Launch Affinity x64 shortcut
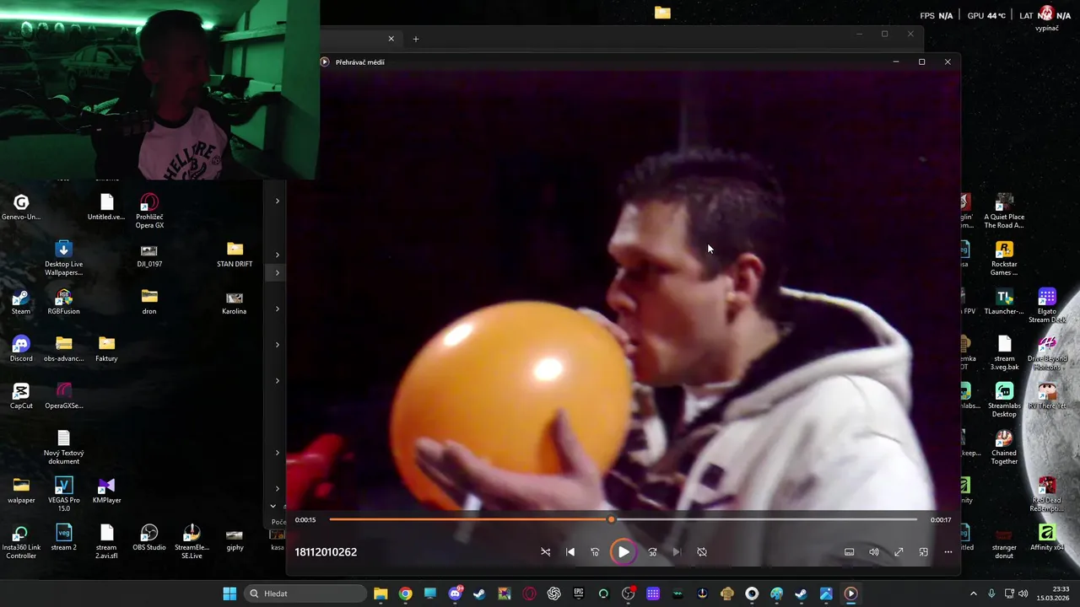Image resolution: width=1080 pixels, height=607 pixels. tap(1047, 538)
